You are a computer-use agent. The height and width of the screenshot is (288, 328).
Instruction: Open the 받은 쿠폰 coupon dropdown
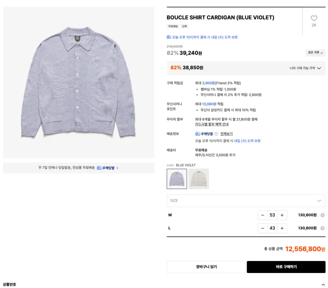pos(315,53)
